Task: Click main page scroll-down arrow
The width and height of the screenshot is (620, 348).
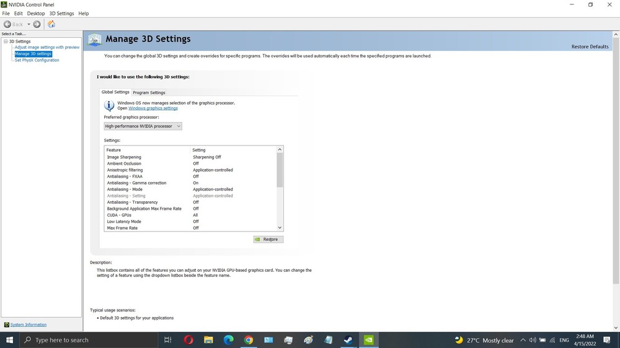Action: 616,328
